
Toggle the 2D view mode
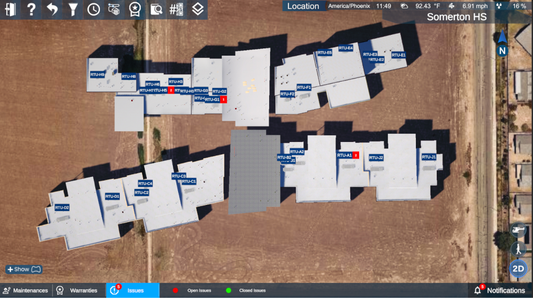[517, 269]
